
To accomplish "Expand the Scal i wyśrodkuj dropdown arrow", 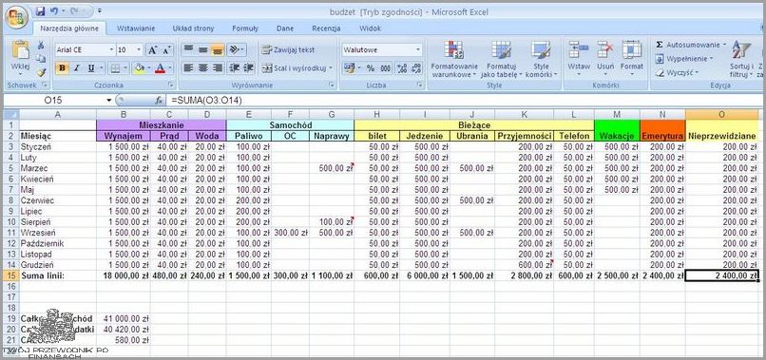I will tap(330, 67).
